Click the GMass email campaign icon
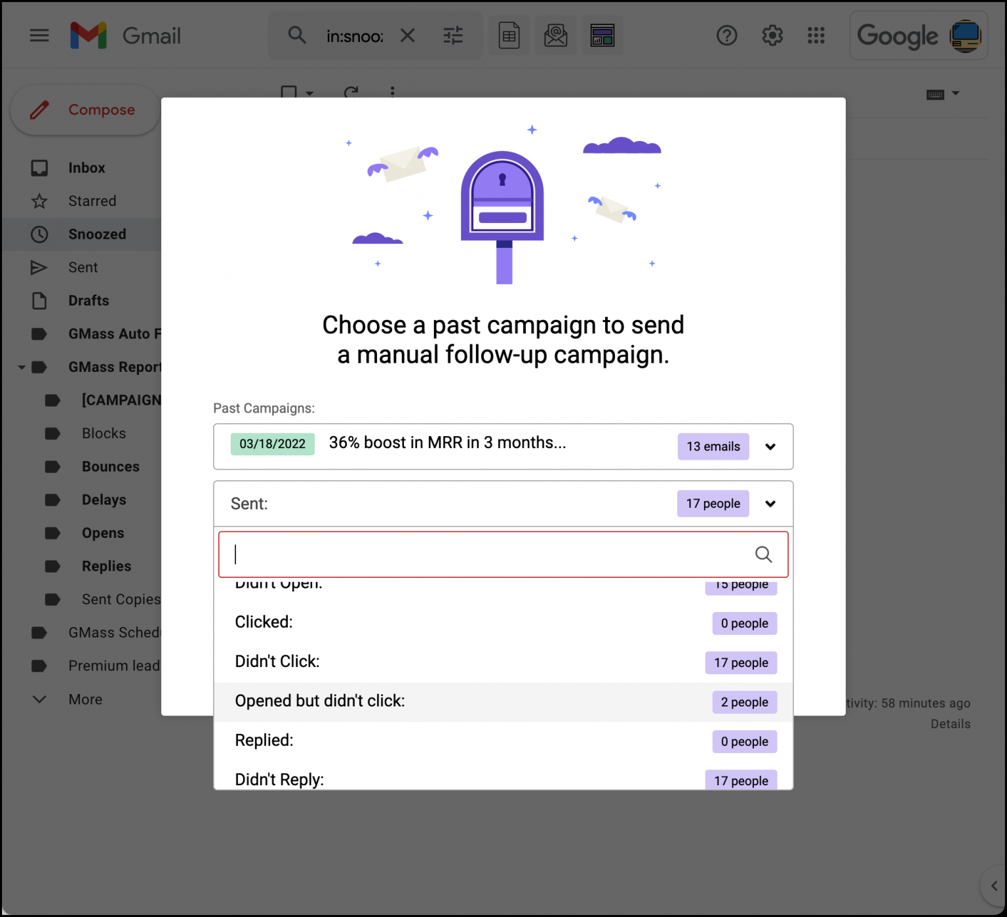Viewport: 1007px width, 917px height. click(555, 35)
